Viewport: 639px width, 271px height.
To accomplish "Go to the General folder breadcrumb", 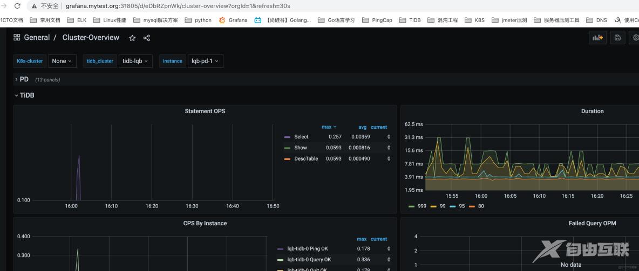I will click(37, 37).
